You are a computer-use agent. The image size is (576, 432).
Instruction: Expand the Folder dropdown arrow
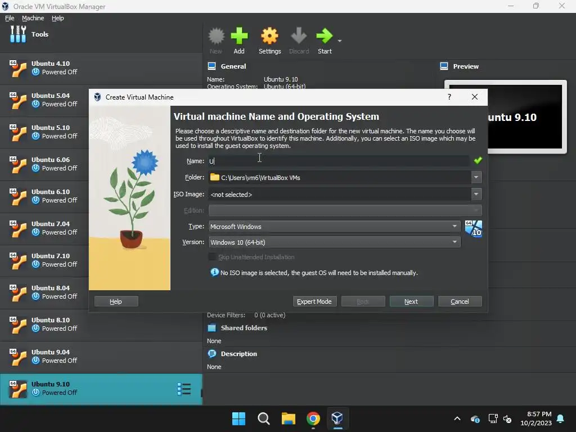(x=476, y=177)
